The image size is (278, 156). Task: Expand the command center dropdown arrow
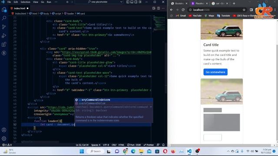coord(121,2)
